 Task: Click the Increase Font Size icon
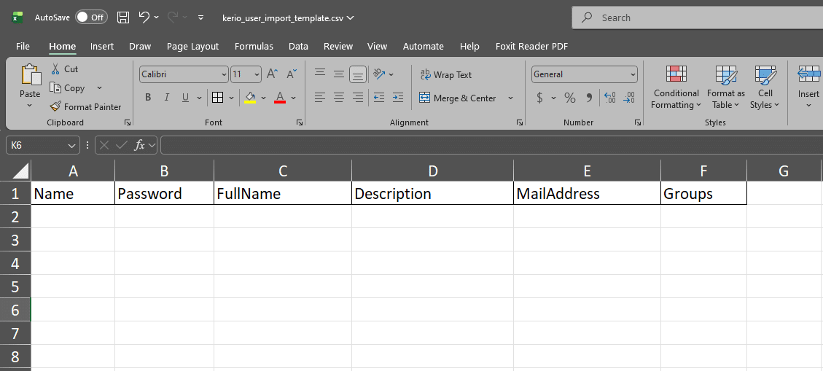272,74
